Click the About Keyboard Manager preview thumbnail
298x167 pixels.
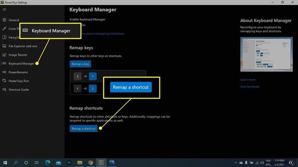coord(266,54)
